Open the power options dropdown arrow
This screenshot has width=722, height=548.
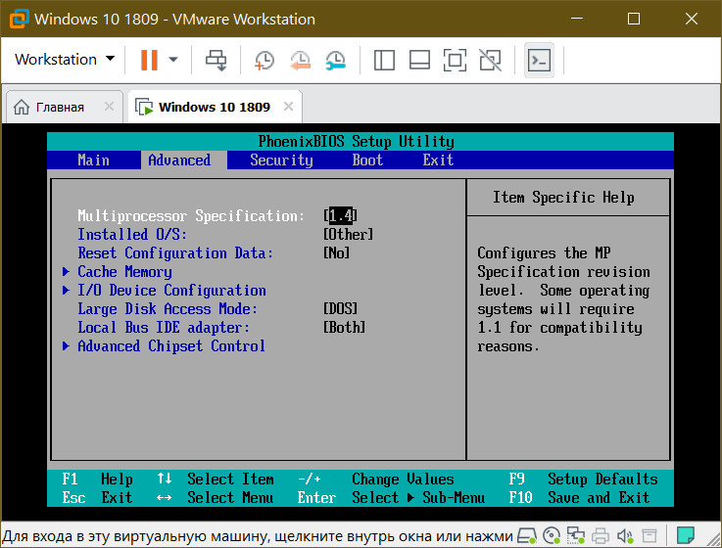tap(173, 60)
